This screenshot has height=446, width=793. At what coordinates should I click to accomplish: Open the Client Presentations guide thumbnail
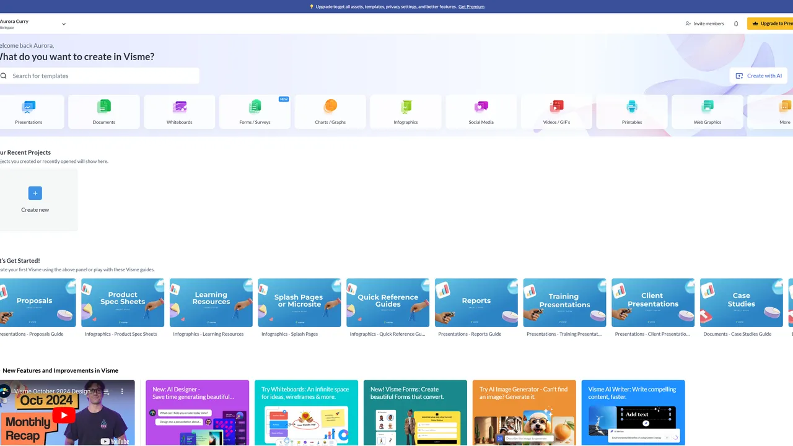coord(653,302)
